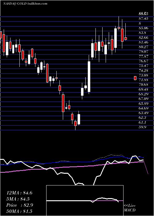The width and height of the screenshot is (154, 216).
Task: Click the isolated red candle near 73.08
Action: [x=135, y=78]
